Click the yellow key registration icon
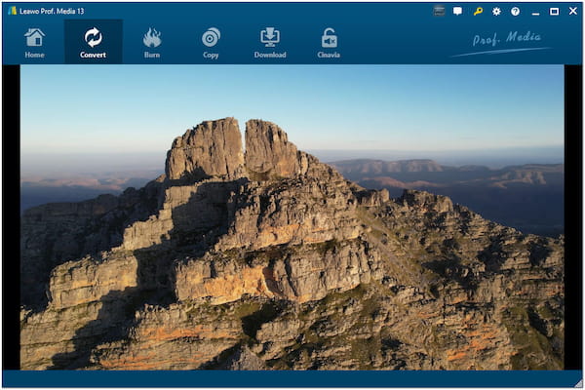The width and height of the screenshot is (585, 390). (x=478, y=11)
